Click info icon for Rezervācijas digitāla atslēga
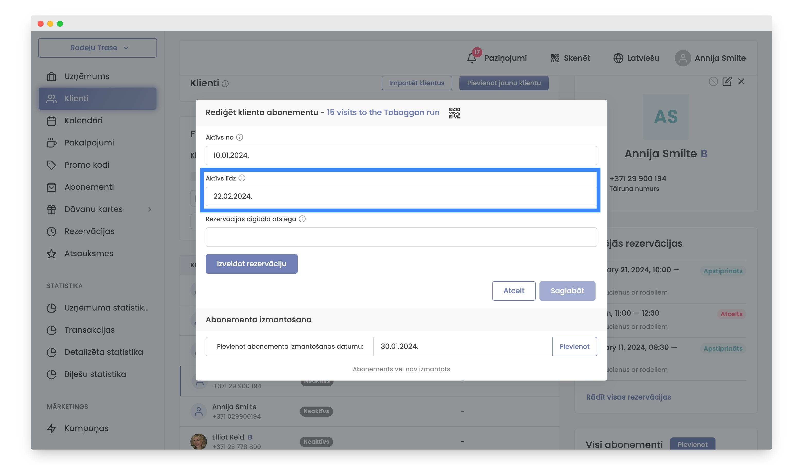This screenshot has width=803, height=465. tap(302, 219)
